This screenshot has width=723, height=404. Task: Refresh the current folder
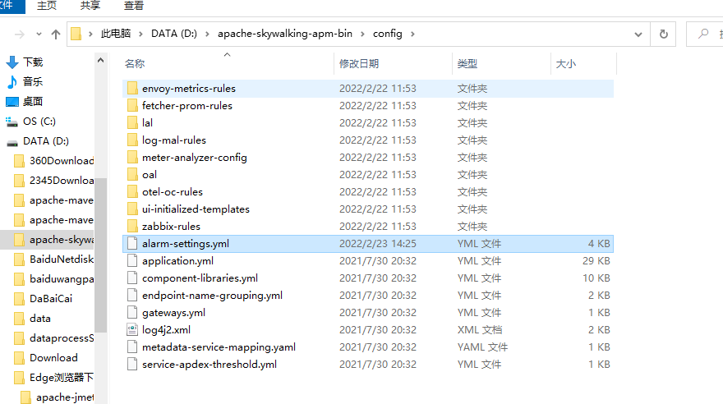[x=663, y=34]
